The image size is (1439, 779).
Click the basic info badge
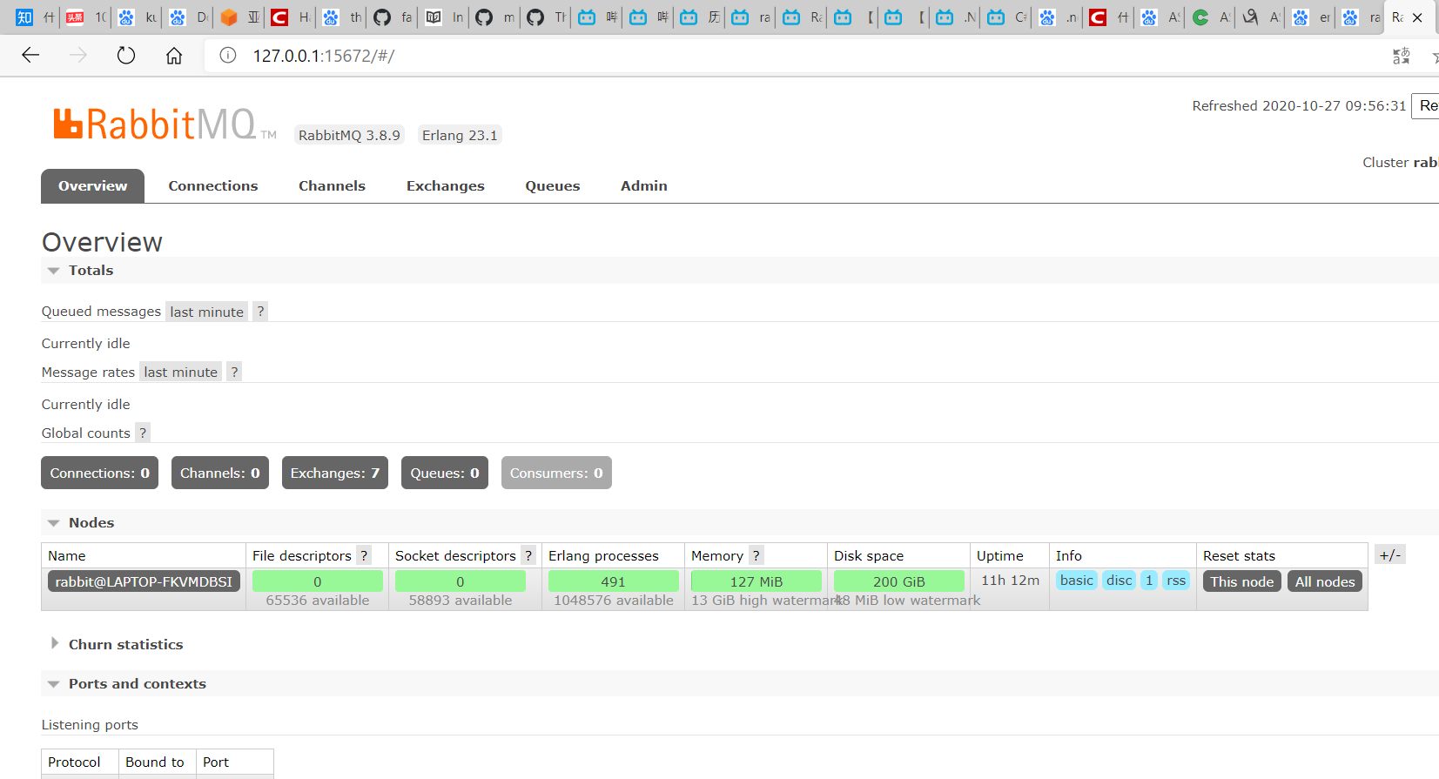(1077, 581)
